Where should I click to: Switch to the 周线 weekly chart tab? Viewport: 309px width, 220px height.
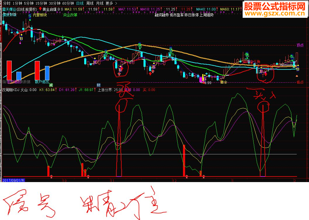90,3
